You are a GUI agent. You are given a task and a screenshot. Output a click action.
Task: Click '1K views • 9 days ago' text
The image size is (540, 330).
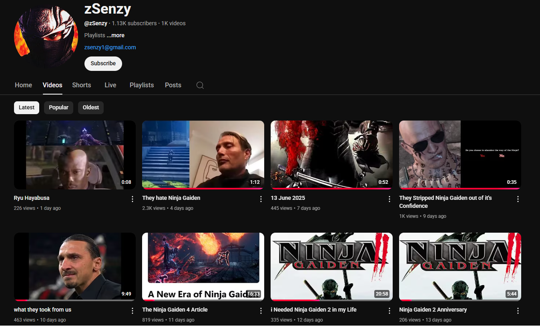tap(423, 216)
